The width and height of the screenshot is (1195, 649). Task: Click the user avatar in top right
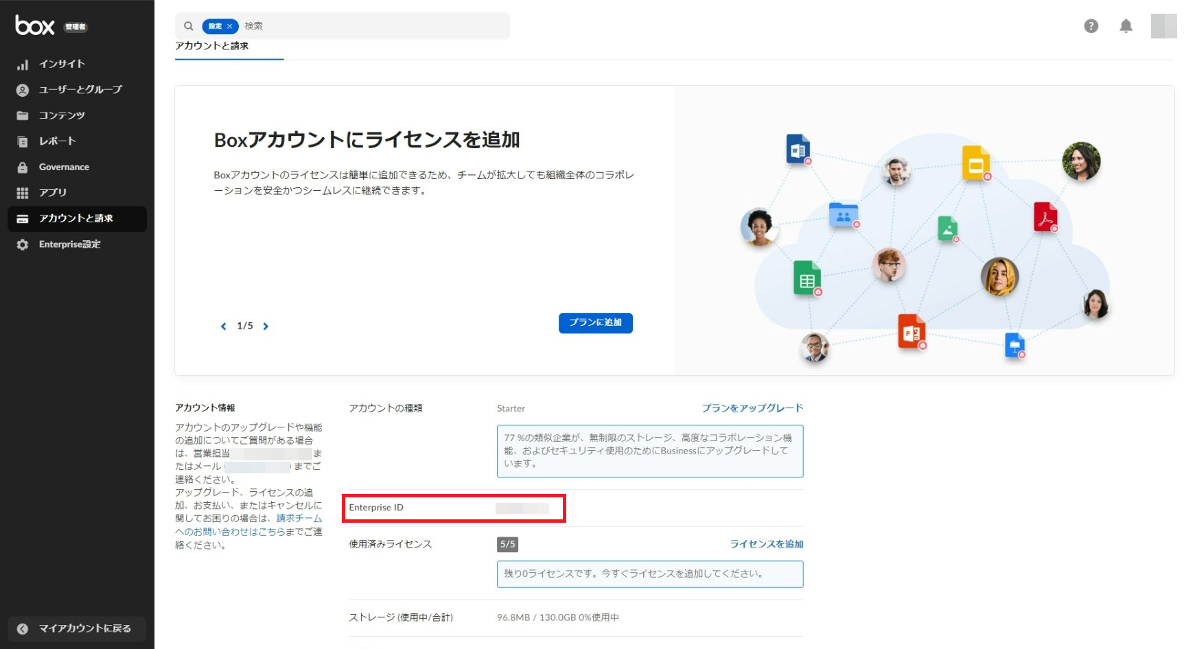1163,26
